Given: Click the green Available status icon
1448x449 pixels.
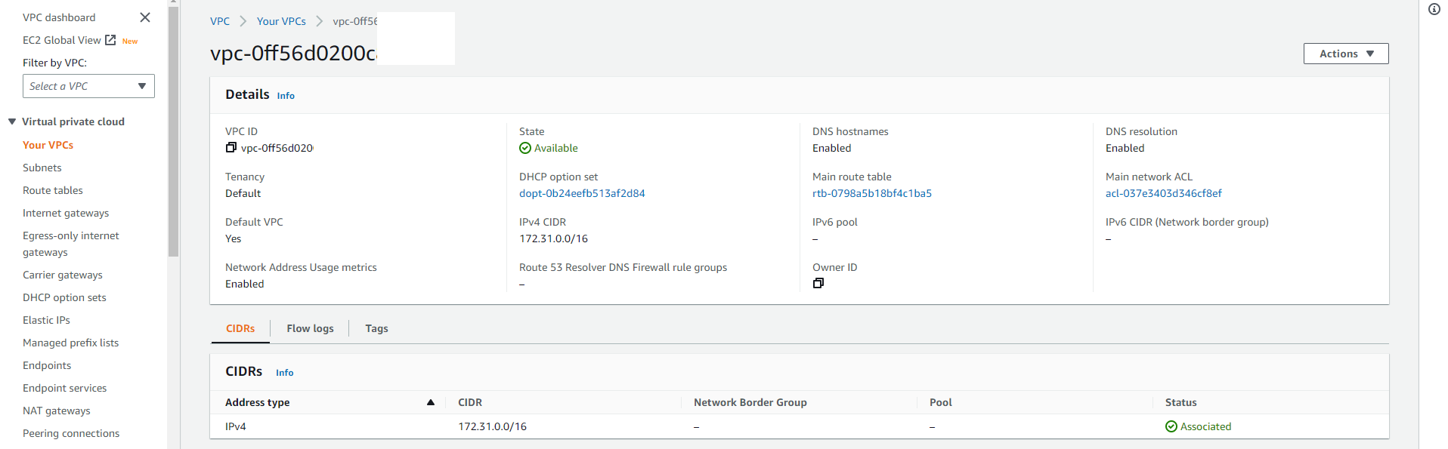Looking at the screenshot, I should pyautogui.click(x=525, y=148).
